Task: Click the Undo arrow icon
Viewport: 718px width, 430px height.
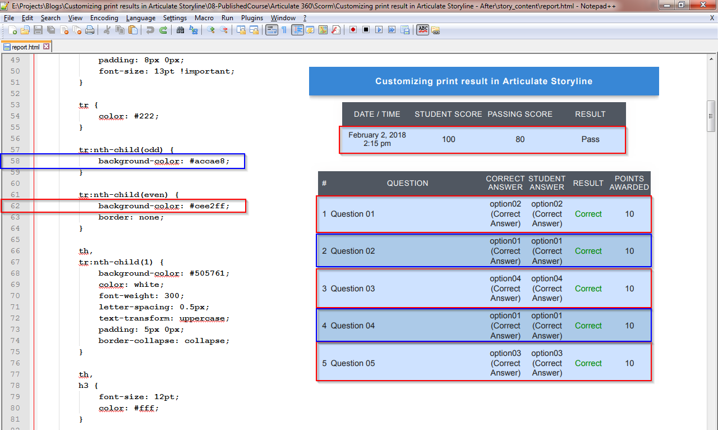Action: [150, 30]
